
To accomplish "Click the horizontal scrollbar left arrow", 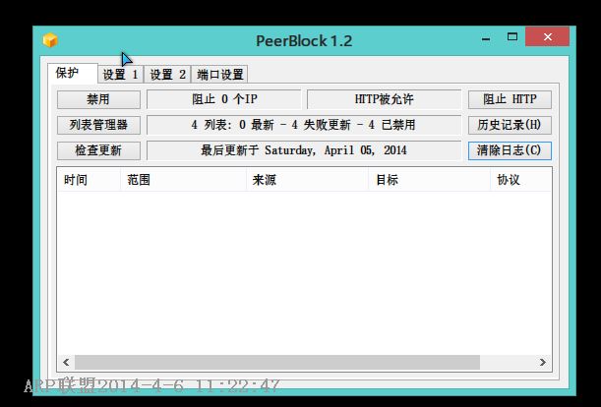I will 66,362.
